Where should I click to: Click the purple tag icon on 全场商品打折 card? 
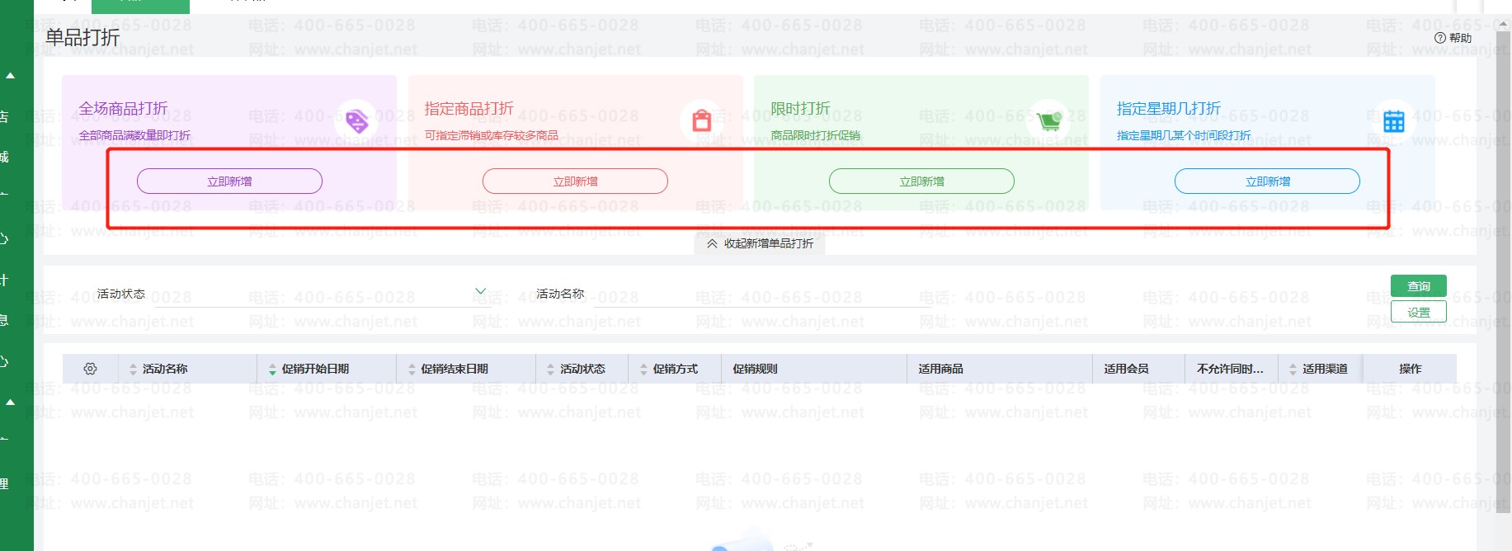coord(356,121)
